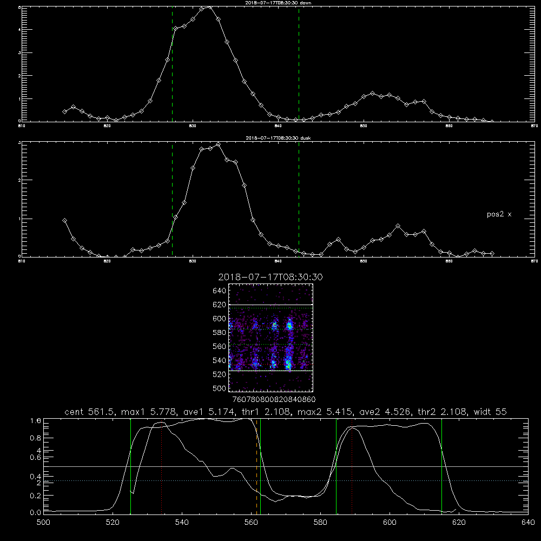Click 'cent 561.5' in the statistics line
The height and width of the screenshot is (541, 541).
click(89, 412)
